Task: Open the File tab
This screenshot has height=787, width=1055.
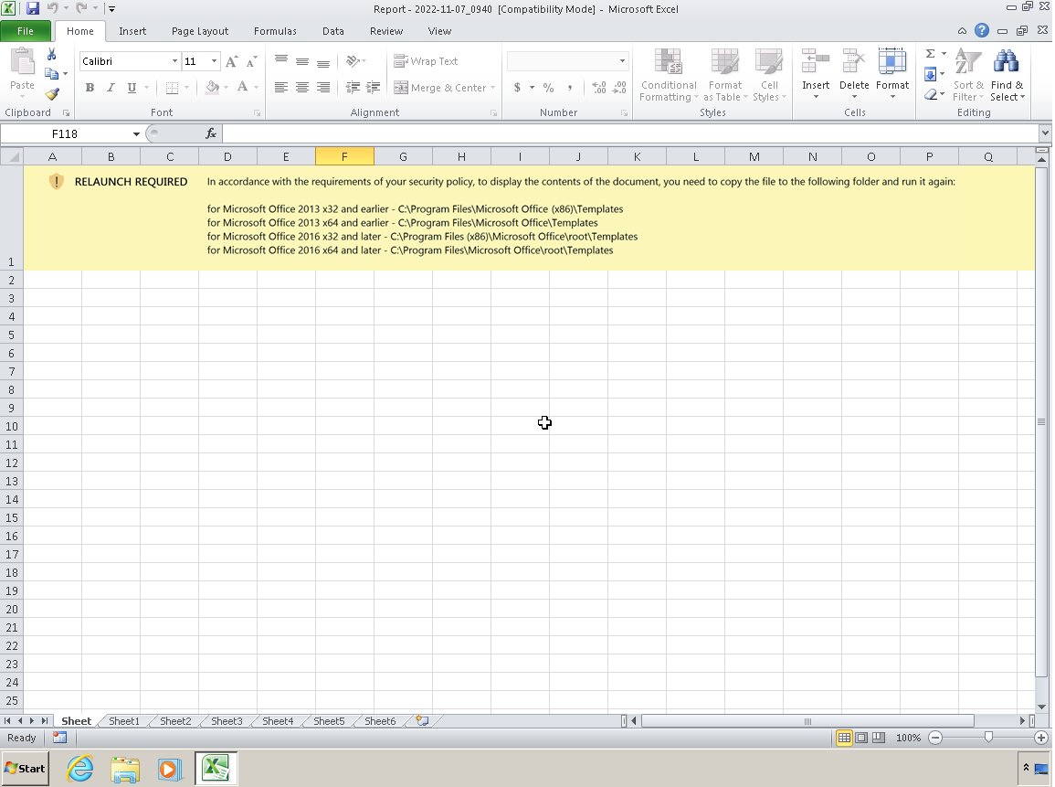Action: (26, 31)
